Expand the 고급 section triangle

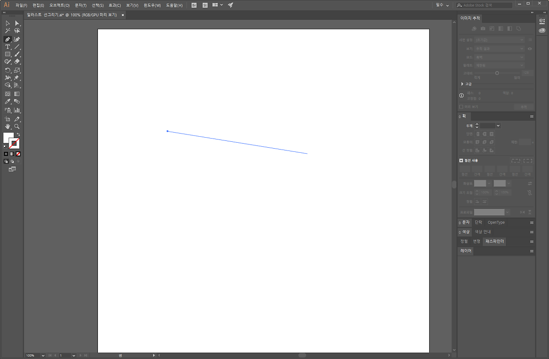(x=462, y=84)
